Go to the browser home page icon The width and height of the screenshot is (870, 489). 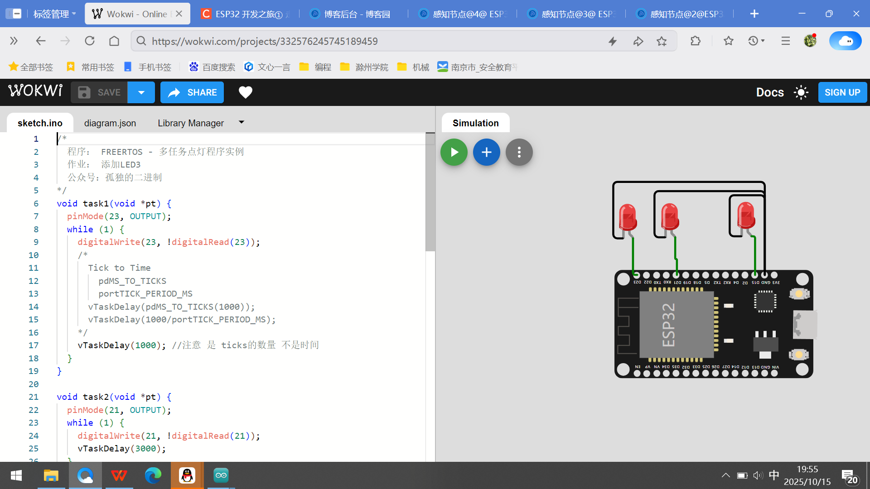(114, 41)
